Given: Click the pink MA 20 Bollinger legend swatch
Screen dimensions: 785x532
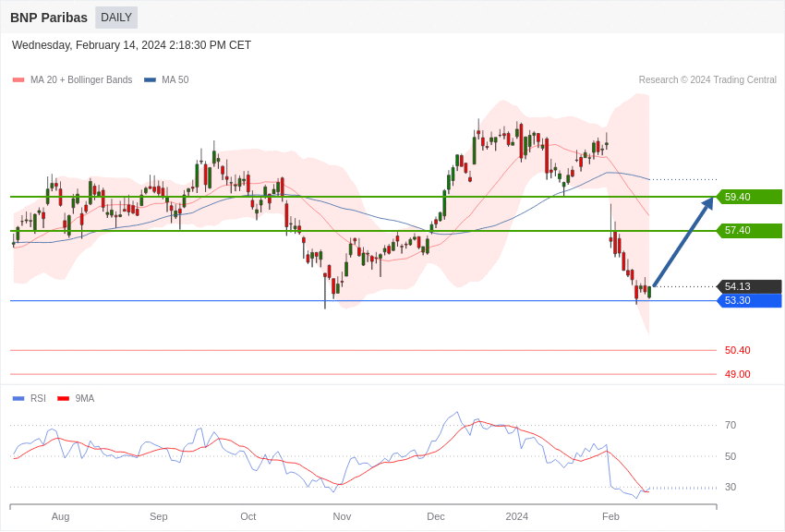Looking at the screenshot, I should click(x=18, y=80).
